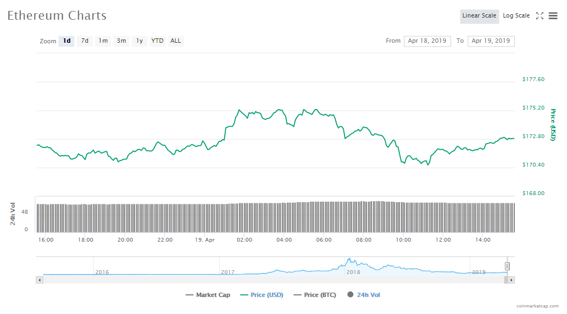Click the navigator scrollbar left arrow
The width and height of the screenshot is (567, 314).
(39, 280)
